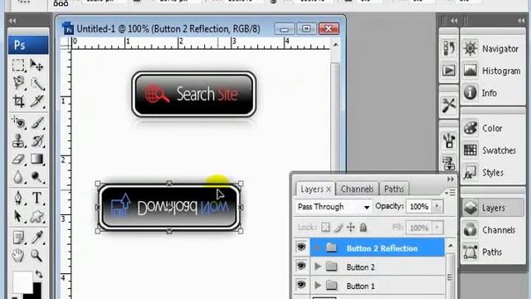
Task: Expand the Button 2 Reflection group triangle
Action: tap(317, 248)
